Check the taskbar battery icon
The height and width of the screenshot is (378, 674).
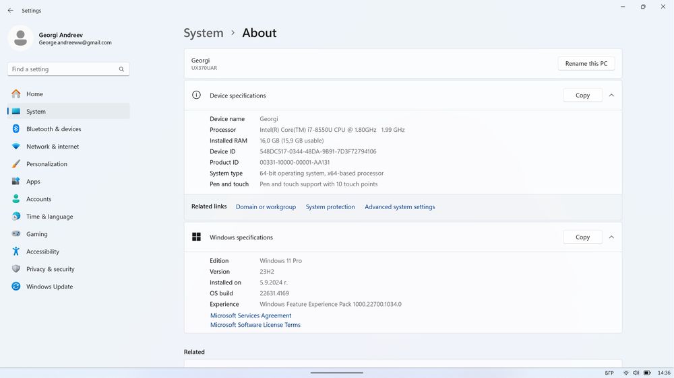[647, 373]
